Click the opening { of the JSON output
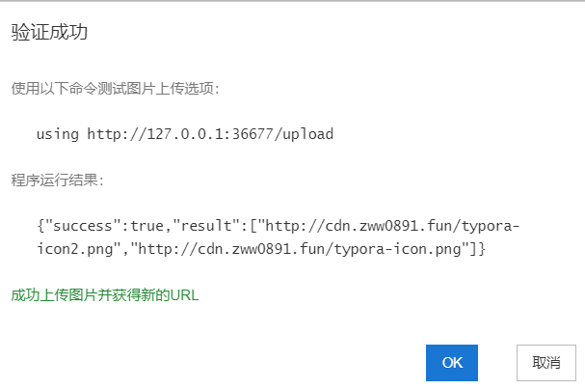This screenshot has height=389, width=585. (x=40, y=226)
